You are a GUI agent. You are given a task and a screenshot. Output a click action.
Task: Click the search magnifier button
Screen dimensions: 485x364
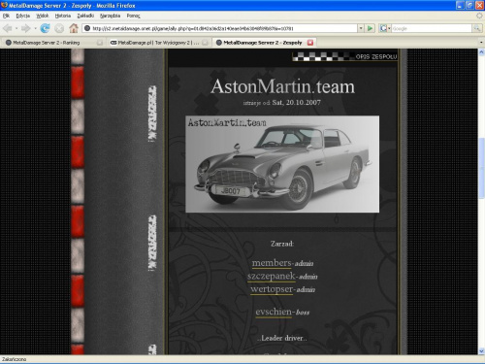coord(476,28)
